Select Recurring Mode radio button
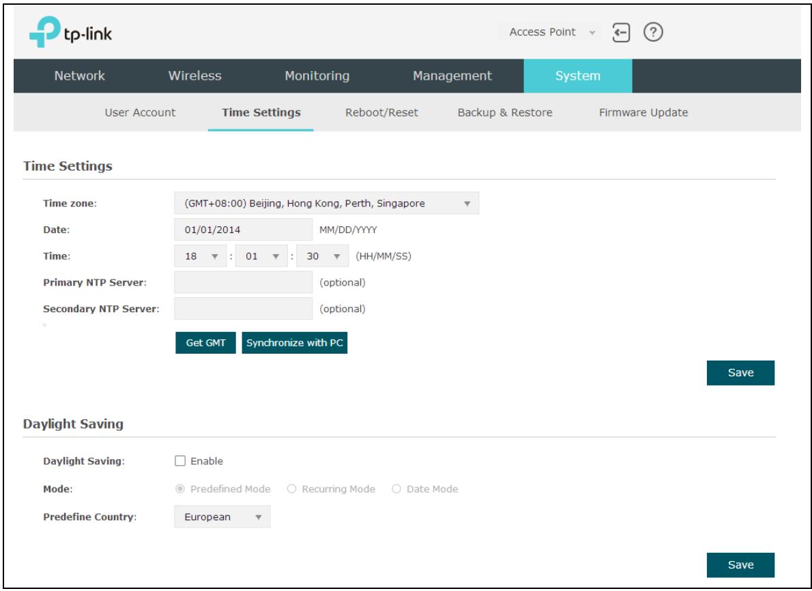Screen dimensions: 812x591 (x=291, y=489)
